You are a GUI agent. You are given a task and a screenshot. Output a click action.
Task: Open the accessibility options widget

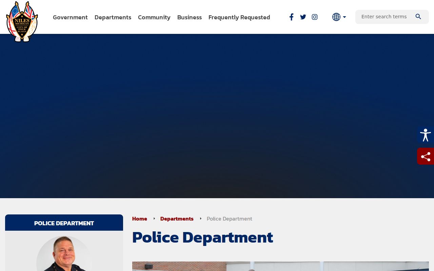[x=426, y=135]
